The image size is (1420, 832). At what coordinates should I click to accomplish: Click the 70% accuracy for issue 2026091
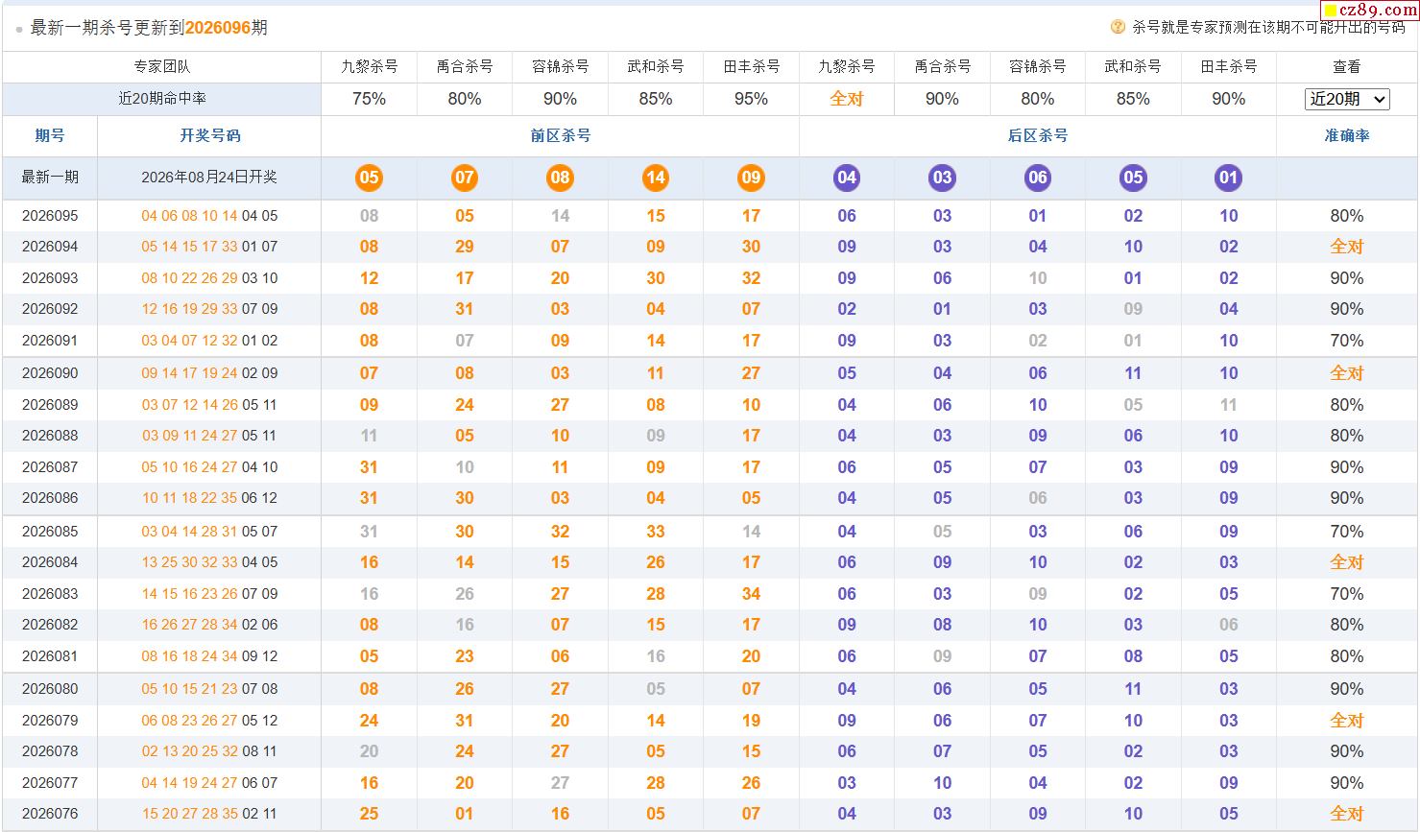1347,341
